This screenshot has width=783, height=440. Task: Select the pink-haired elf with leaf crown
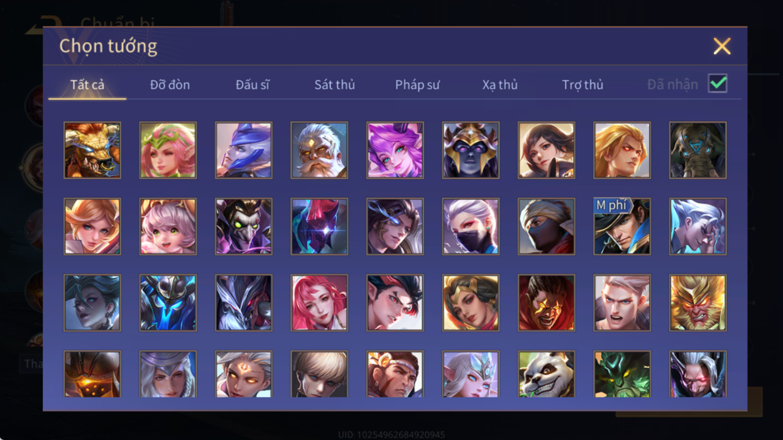[168, 150]
